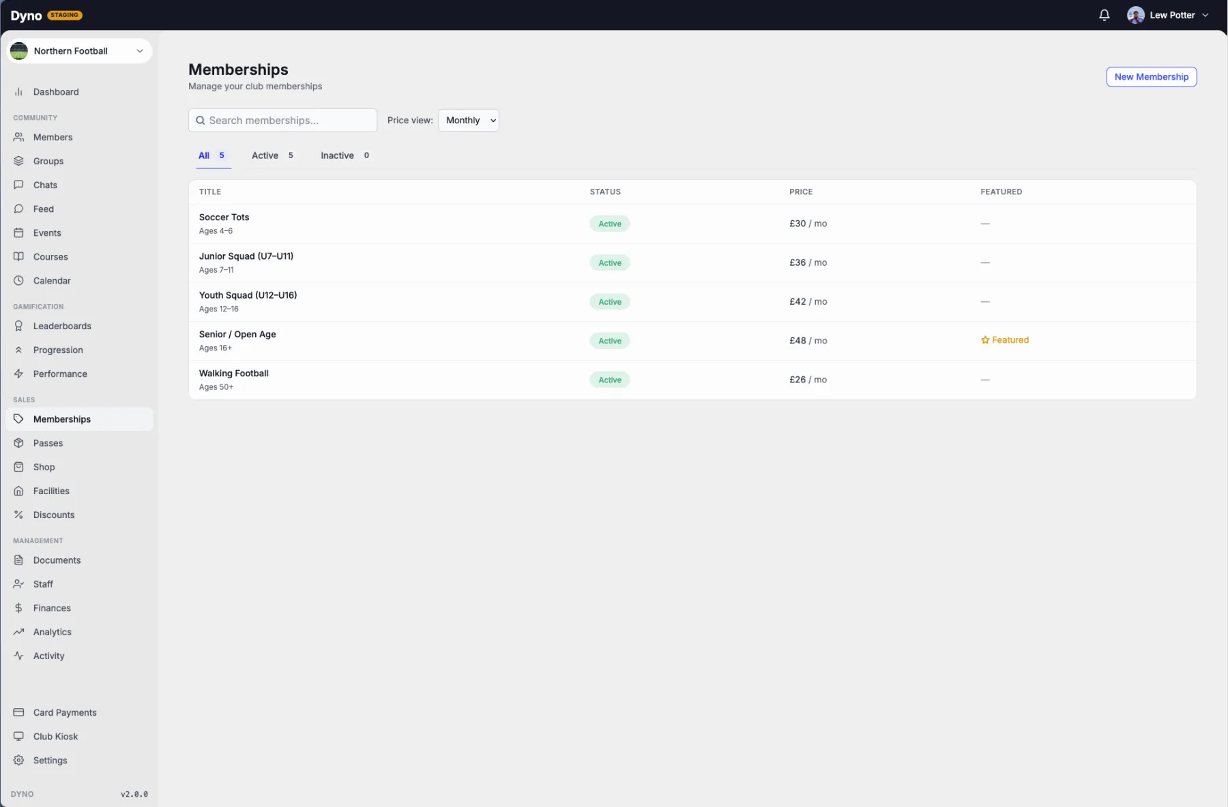Click the Performance lightning icon

[18, 374]
